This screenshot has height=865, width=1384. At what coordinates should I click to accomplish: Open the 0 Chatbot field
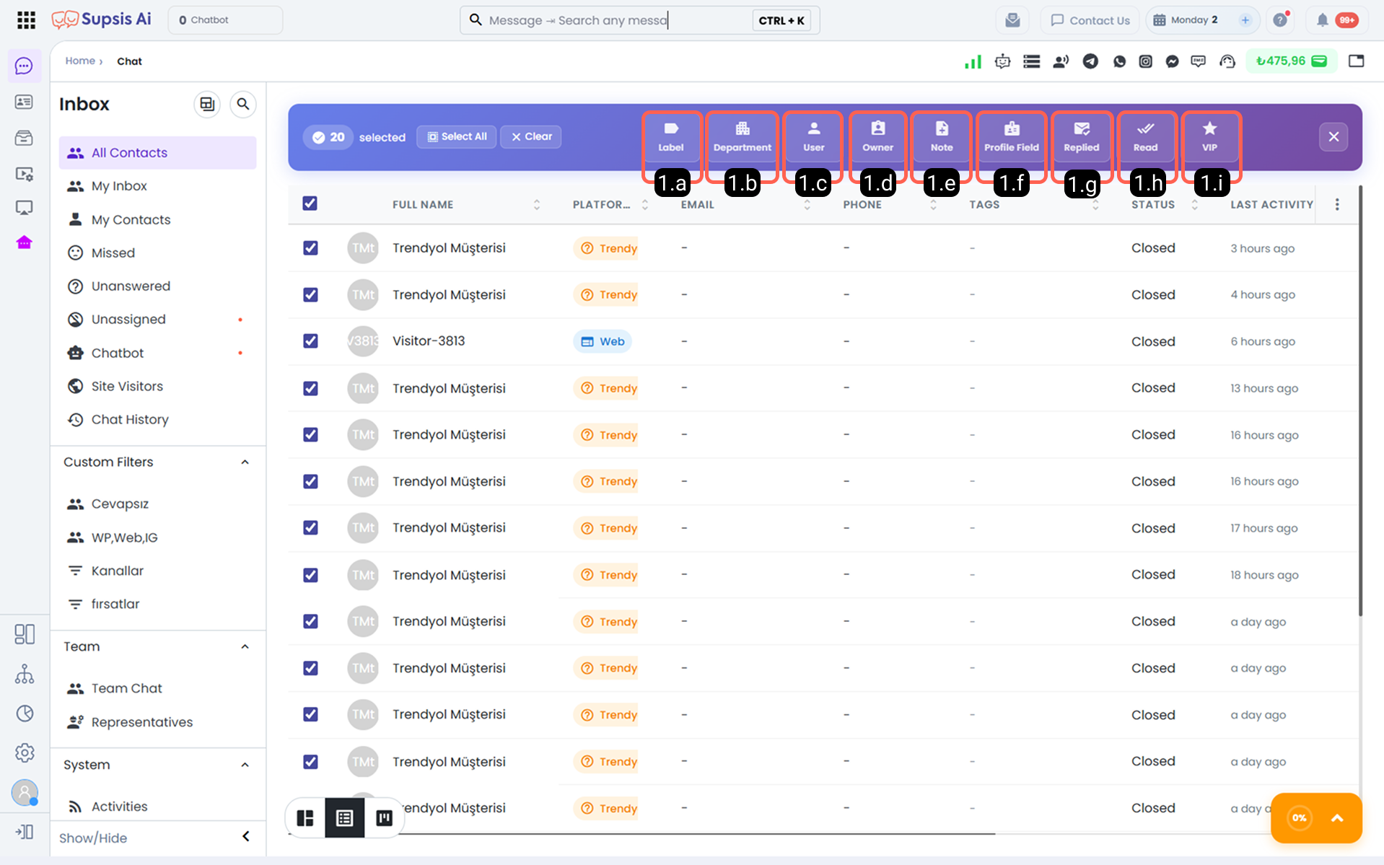pyautogui.click(x=225, y=20)
